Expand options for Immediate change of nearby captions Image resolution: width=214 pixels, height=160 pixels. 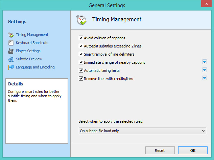tap(204, 62)
